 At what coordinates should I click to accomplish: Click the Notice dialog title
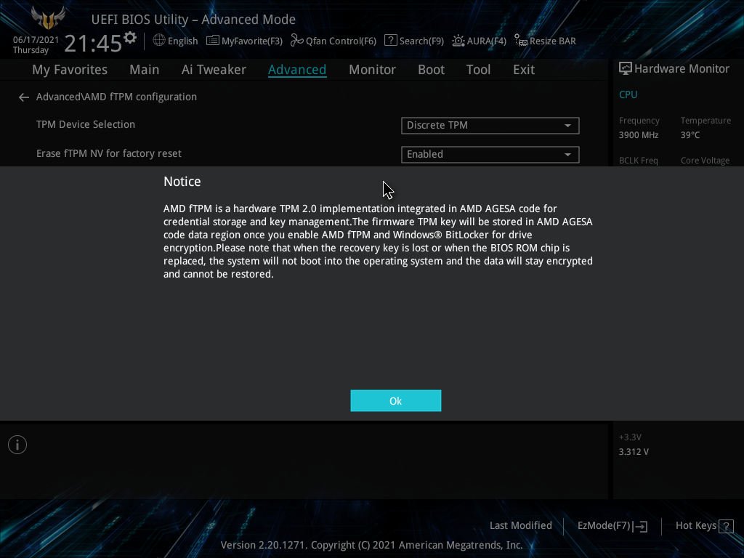click(x=182, y=182)
